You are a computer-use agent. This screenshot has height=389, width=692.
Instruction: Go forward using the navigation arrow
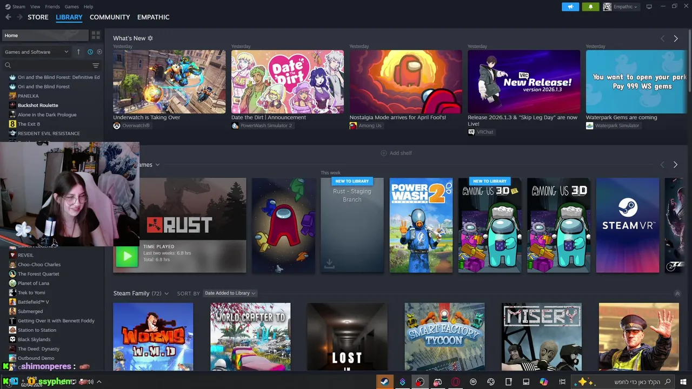[x=19, y=17]
